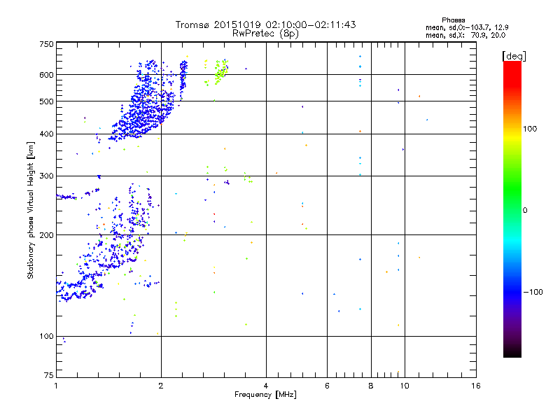
Task: Click the '100' colorbar tick label
Action: click(x=530, y=129)
